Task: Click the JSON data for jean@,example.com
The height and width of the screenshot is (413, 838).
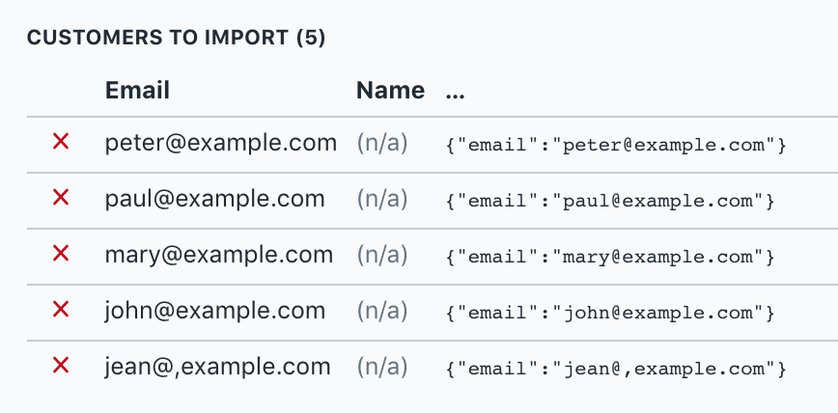Action: click(x=617, y=369)
